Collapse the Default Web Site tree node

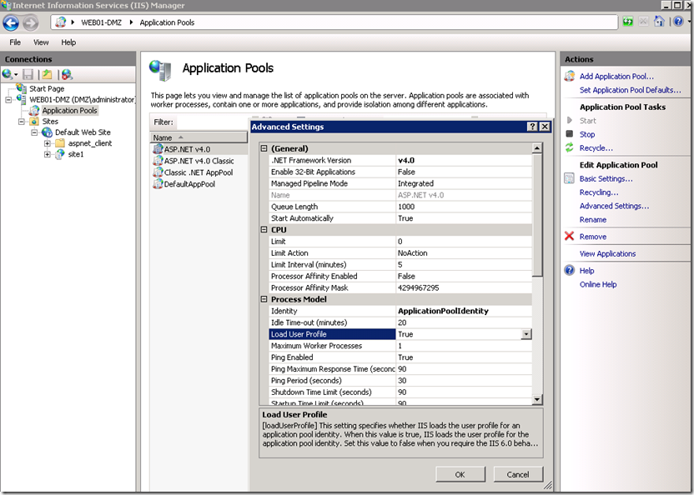coord(34,132)
